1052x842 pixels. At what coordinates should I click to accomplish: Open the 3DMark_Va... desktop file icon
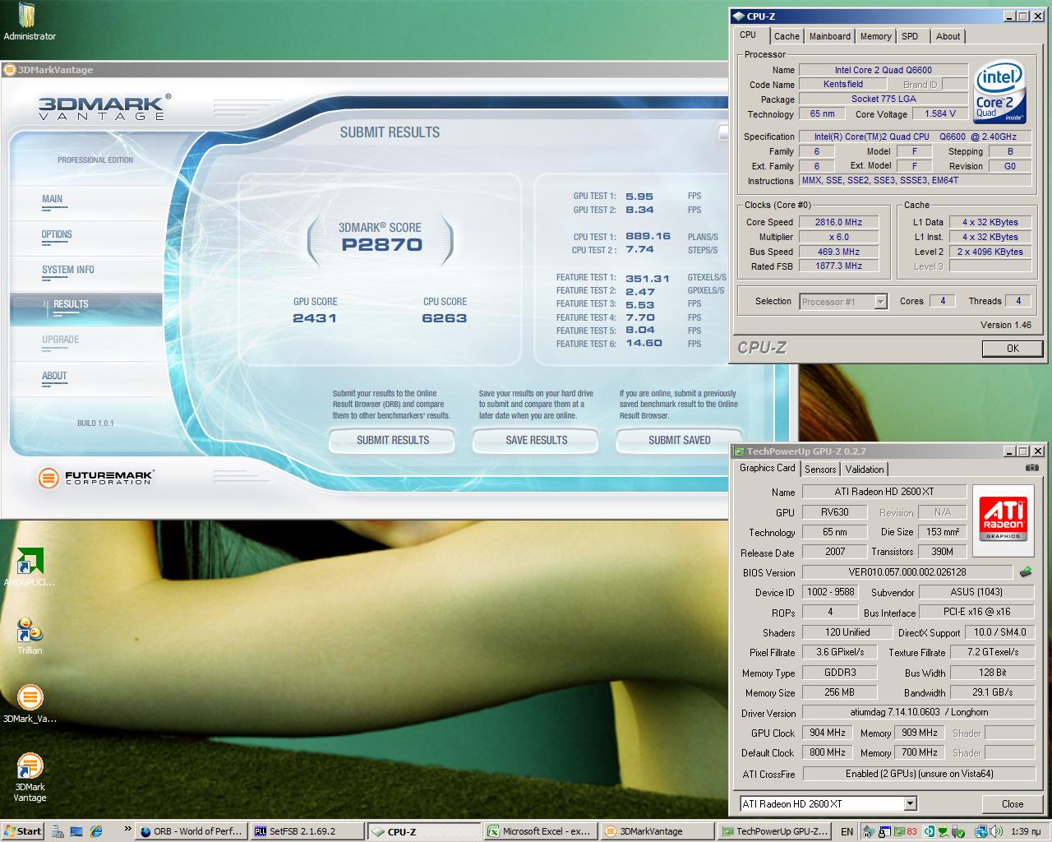point(30,704)
